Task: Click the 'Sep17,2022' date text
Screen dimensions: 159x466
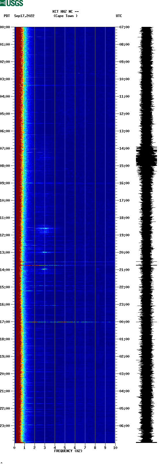Action: tap(24, 16)
